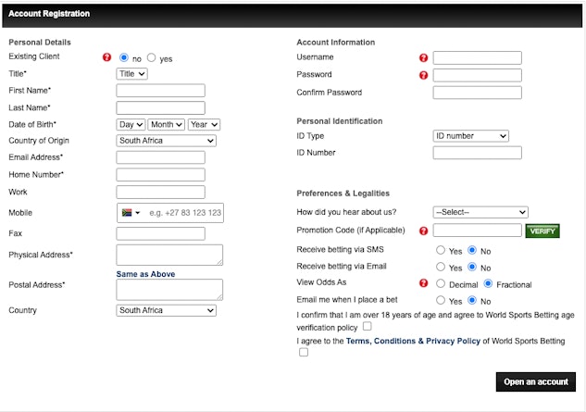Choose Yes for Receive betting via SMS
The image size is (586, 412).
click(x=441, y=250)
